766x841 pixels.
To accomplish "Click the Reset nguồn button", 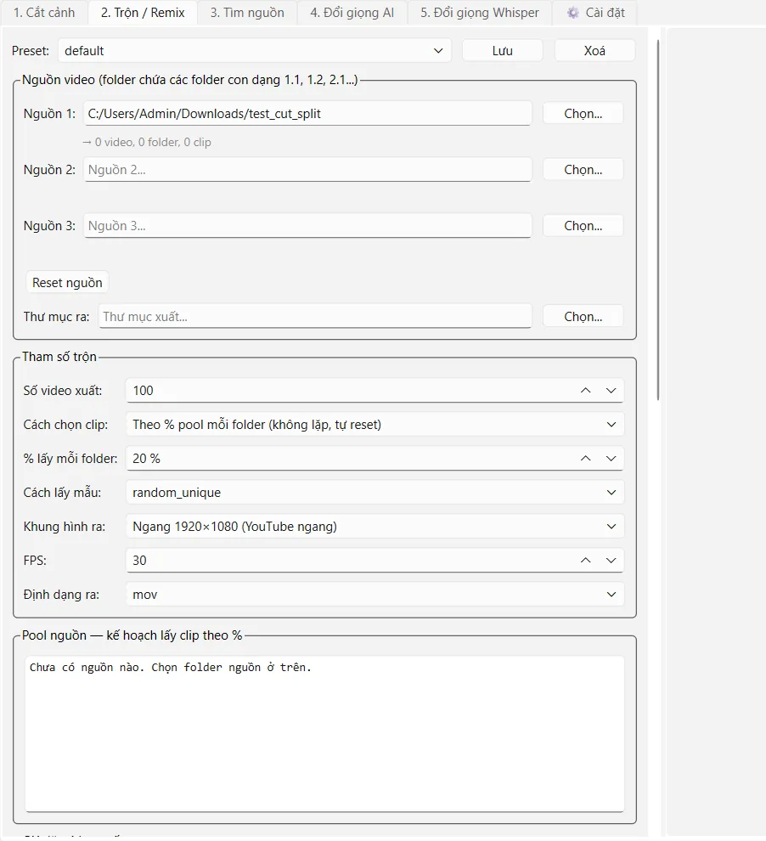I will click(68, 283).
